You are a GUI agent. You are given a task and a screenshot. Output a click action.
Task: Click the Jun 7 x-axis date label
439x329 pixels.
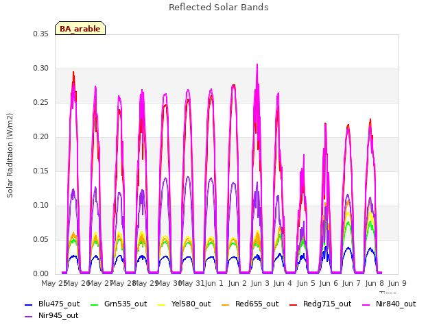351,283
